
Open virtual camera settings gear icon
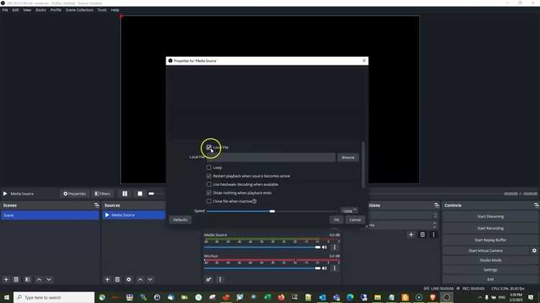(534, 250)
